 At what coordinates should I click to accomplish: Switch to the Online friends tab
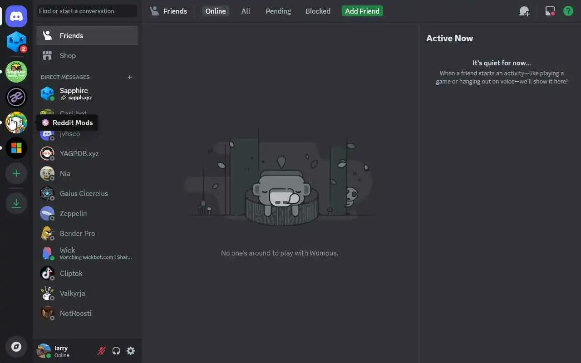pos(216,11)
